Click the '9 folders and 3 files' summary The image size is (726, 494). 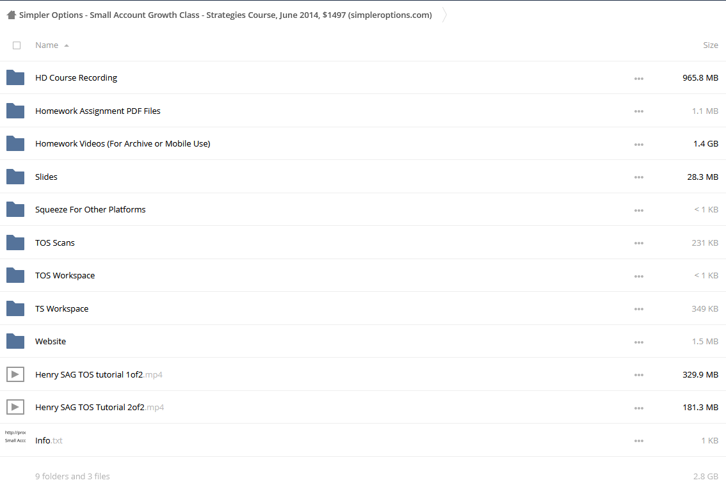(x=72, y=477)
